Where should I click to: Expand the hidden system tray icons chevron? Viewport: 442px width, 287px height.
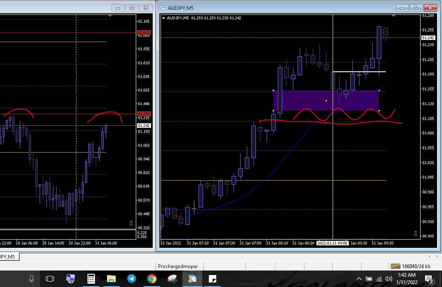coord(358,279)
